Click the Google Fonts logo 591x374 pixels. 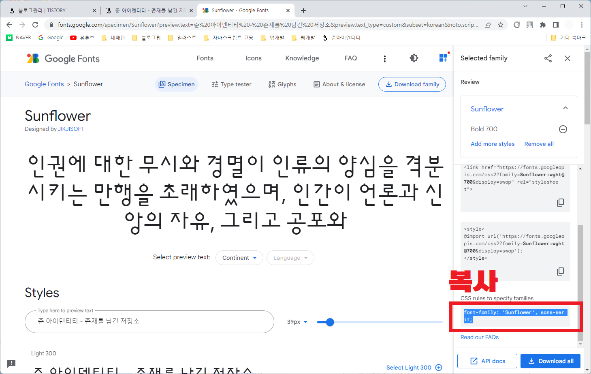tap(63, 58)
